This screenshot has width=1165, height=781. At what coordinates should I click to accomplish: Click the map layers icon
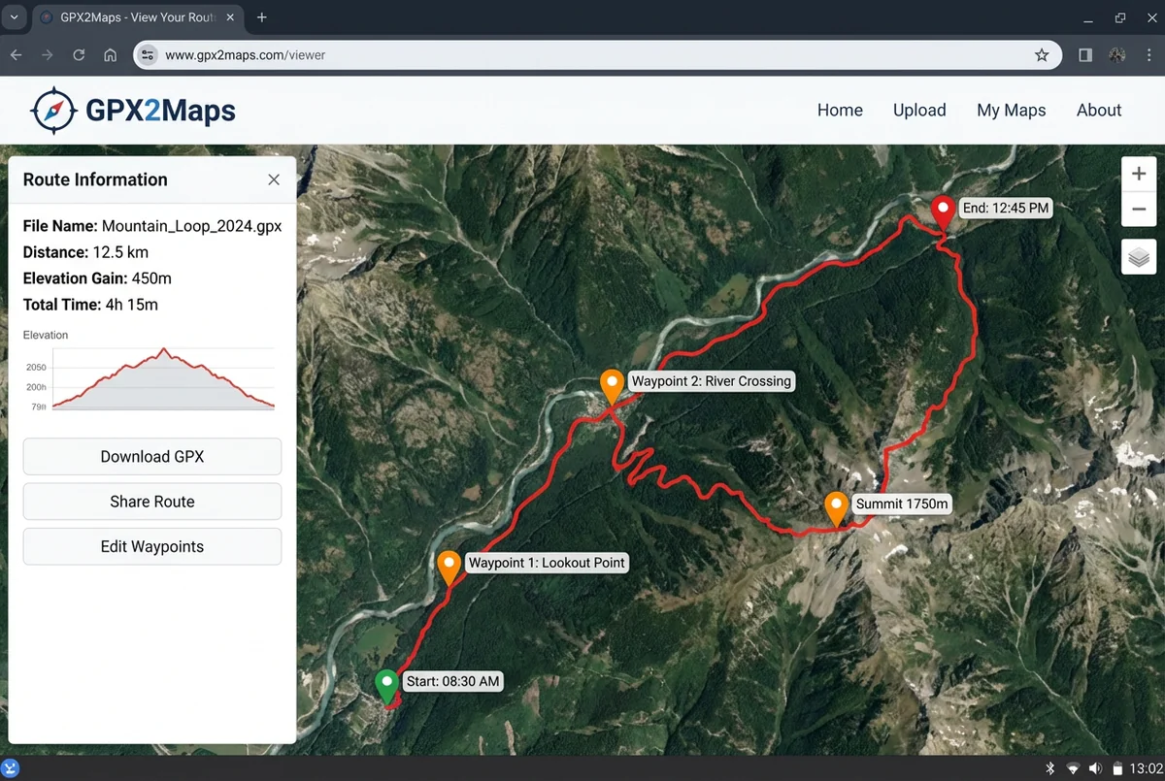[x=1138, y=256]
